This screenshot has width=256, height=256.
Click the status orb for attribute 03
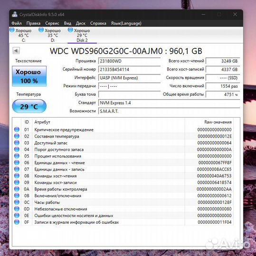tap(17, 143)
